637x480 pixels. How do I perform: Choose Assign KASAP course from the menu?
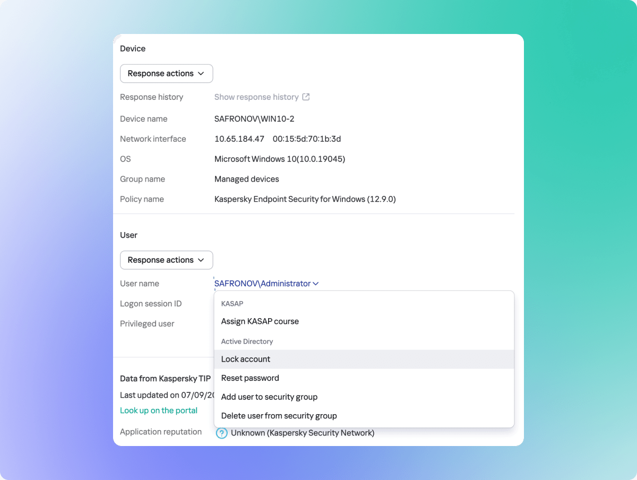pyautogui.click(x=364, y=321)
